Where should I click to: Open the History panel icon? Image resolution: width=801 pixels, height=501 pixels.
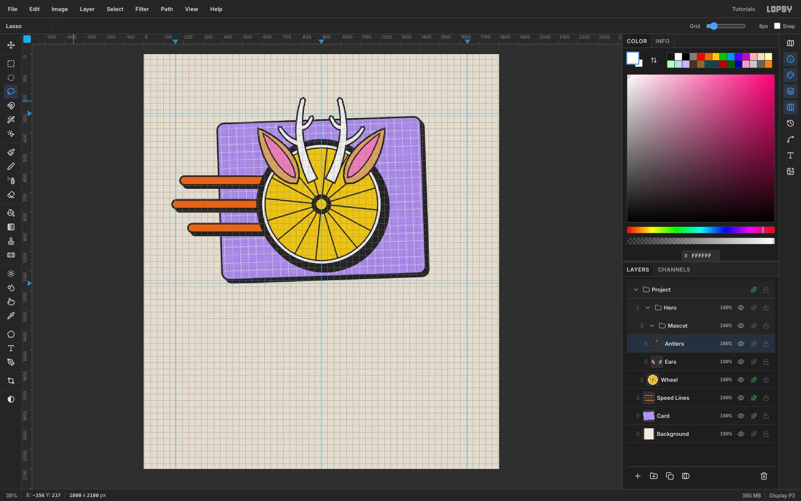pyautogui.click(x=790, y=123)
